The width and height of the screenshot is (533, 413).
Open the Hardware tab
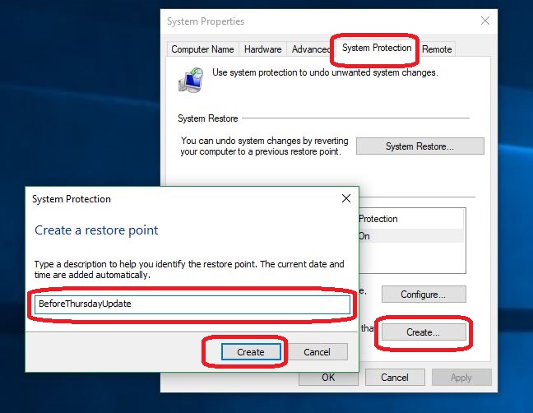pos(263,49)
